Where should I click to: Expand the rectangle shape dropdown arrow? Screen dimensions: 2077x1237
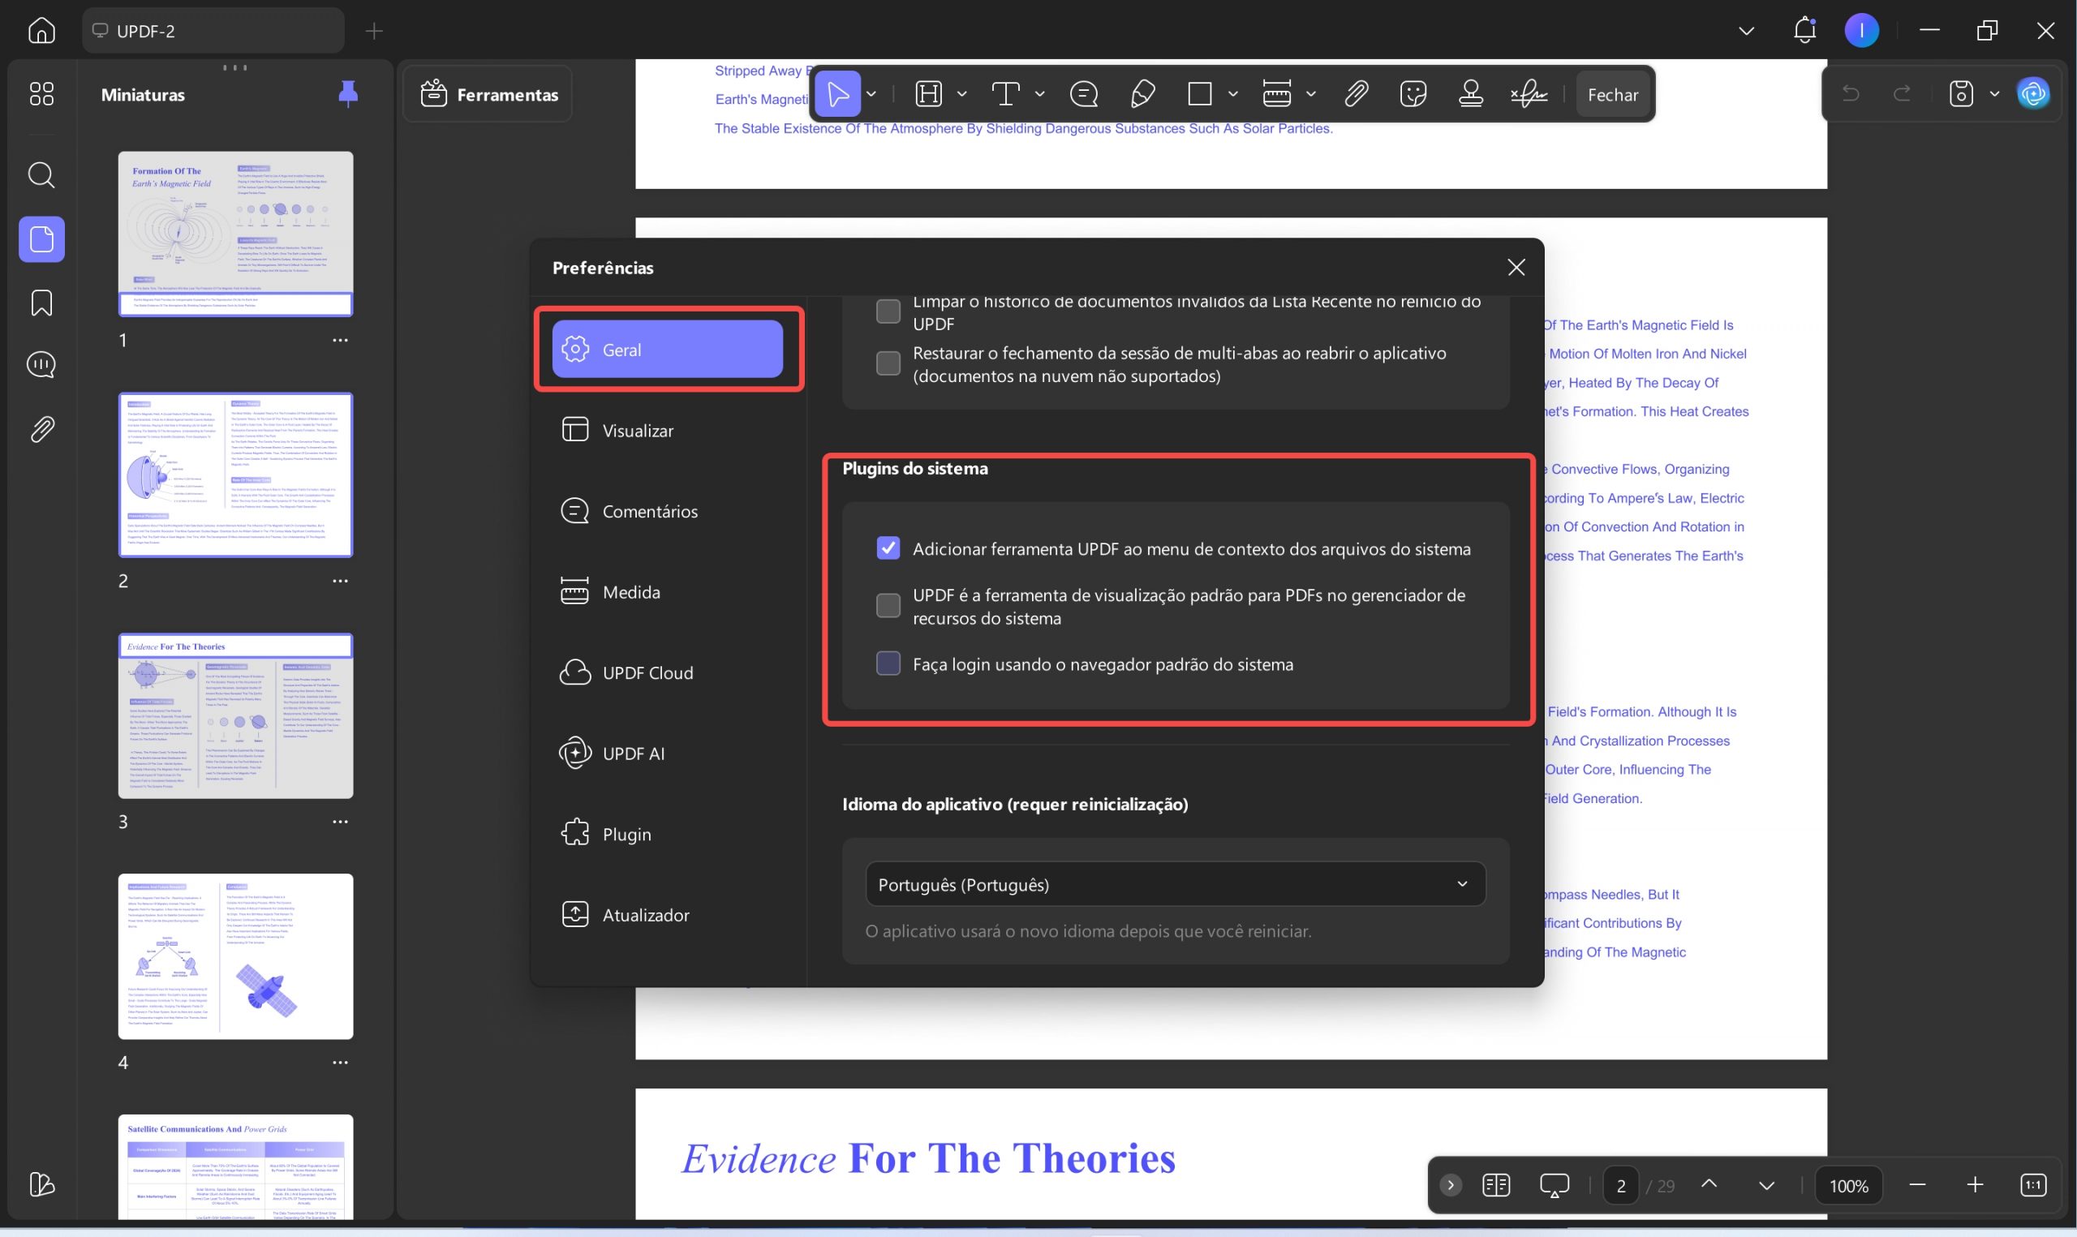[1233, 94]
